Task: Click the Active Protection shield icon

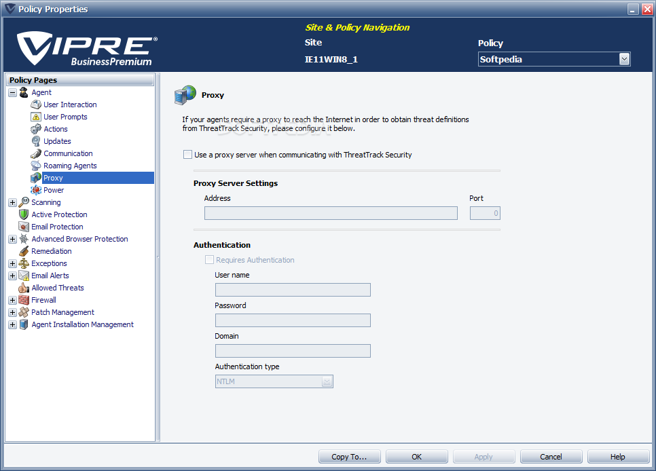Action: (24, 214)
